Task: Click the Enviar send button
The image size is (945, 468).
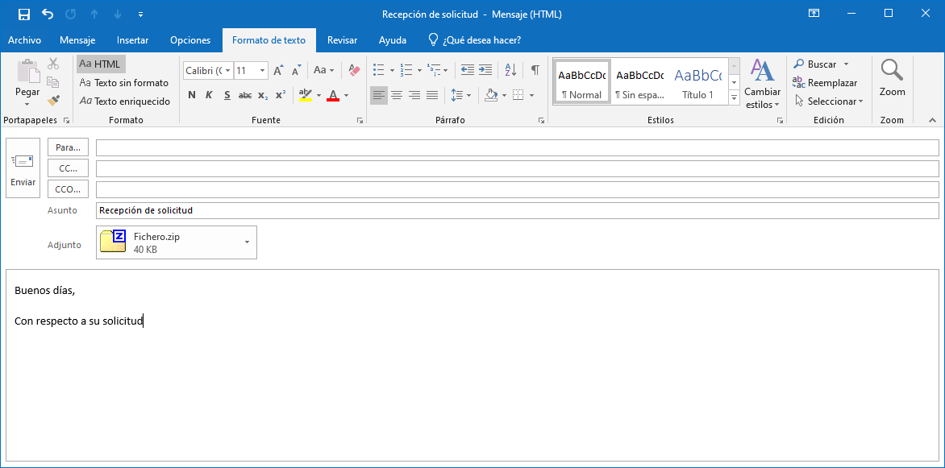Action: (23, 171)
